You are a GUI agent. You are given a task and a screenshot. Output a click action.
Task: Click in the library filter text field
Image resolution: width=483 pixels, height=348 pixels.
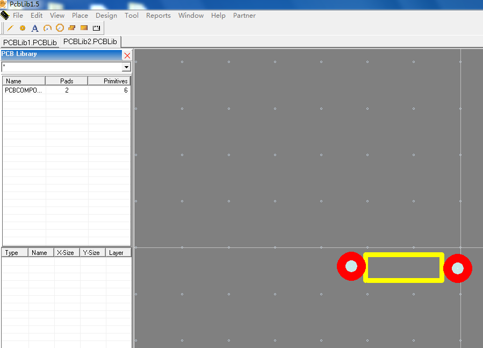coord(61,67)
